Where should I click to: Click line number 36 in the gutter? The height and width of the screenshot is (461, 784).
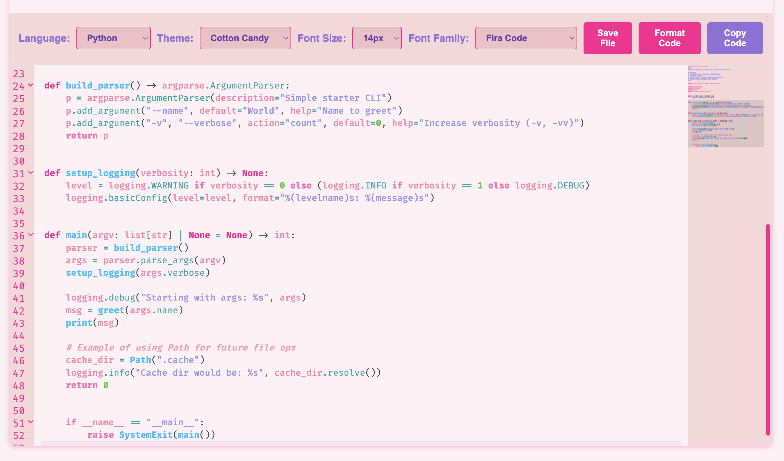pos(19,236)
